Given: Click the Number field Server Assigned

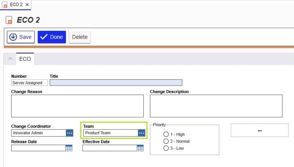Looking at the screenshot, I should coord(29,83).
